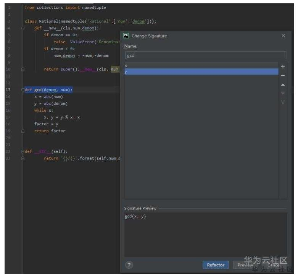This screenshot has width=298, height=279.
Task: Click the PyCharm icon in dialog title
Action: (x=126, y=36)
